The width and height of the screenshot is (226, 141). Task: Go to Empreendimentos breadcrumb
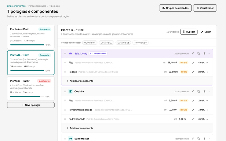(x=16, y=6)
